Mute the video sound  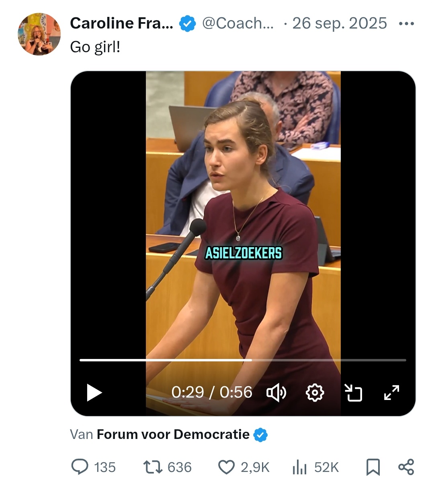276,392
